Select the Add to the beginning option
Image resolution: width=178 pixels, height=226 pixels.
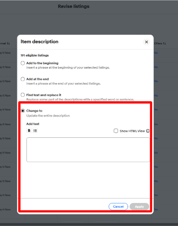[x=23, y=63]
